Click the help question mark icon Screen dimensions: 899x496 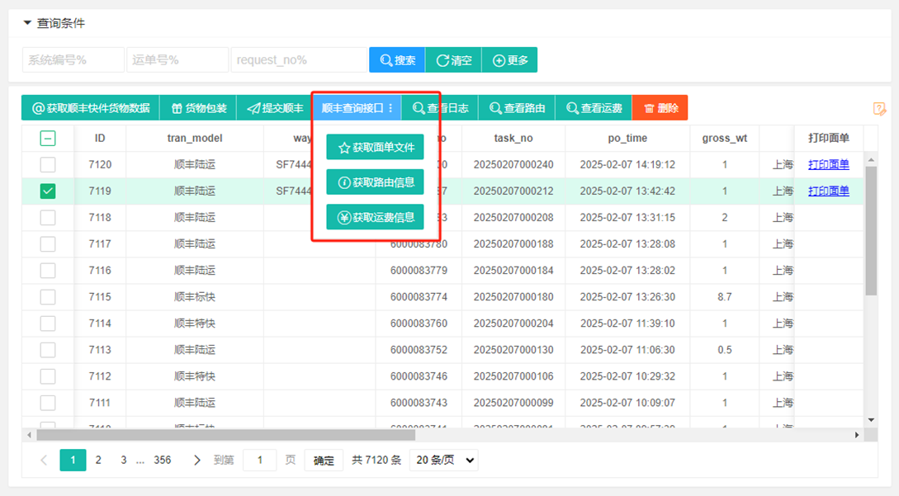[x=879, y=107]
